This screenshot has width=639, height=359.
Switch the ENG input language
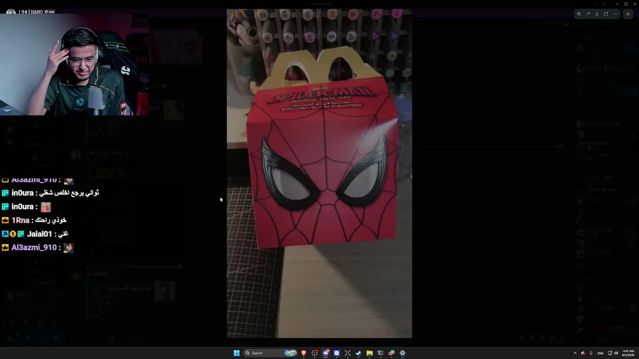point(601,353)
